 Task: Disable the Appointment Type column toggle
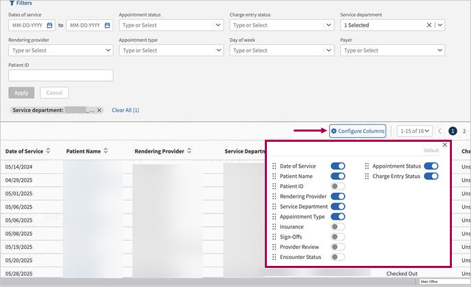pos(338,217)
